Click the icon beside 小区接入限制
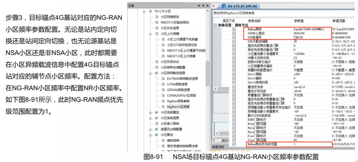This screenshot has width=358, height=162. pyautogui.click(x=157, y=124)
